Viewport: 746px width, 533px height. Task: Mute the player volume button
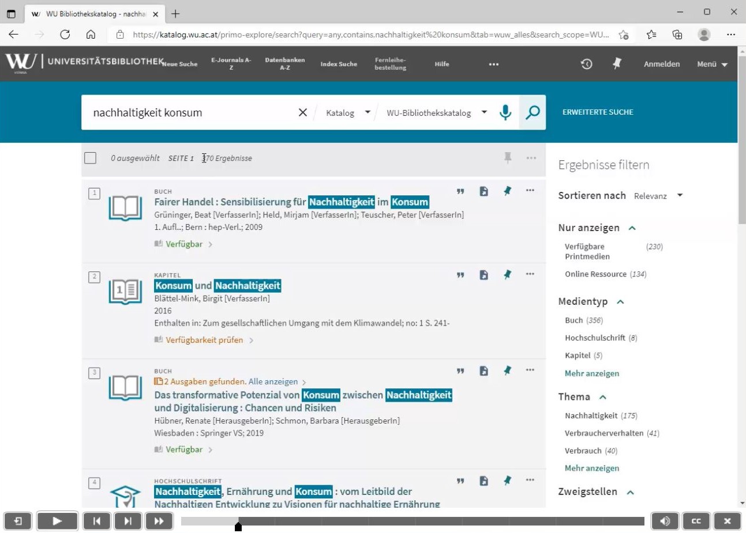(665, 521)
